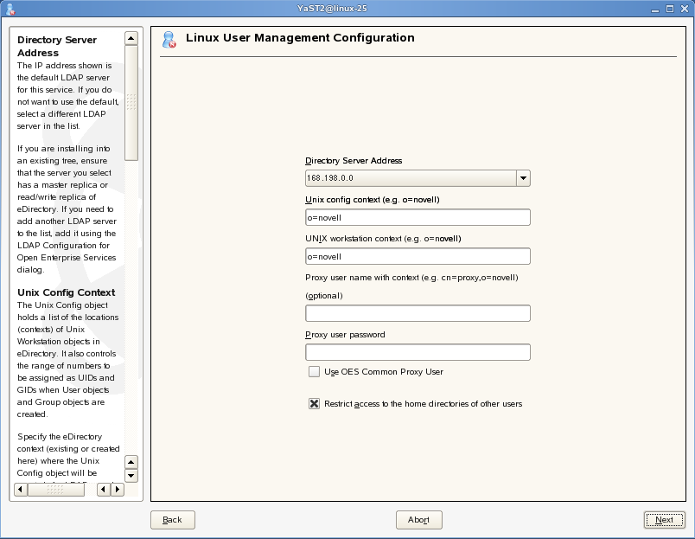Screen dimensions: 695x539
Task: Click the help panel's scroll-down arrow
Action: click(131, 475)
